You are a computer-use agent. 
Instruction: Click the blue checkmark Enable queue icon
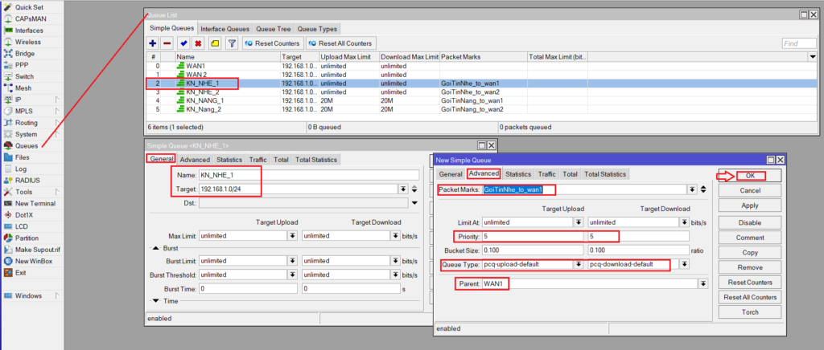click(x=184, y=43)
